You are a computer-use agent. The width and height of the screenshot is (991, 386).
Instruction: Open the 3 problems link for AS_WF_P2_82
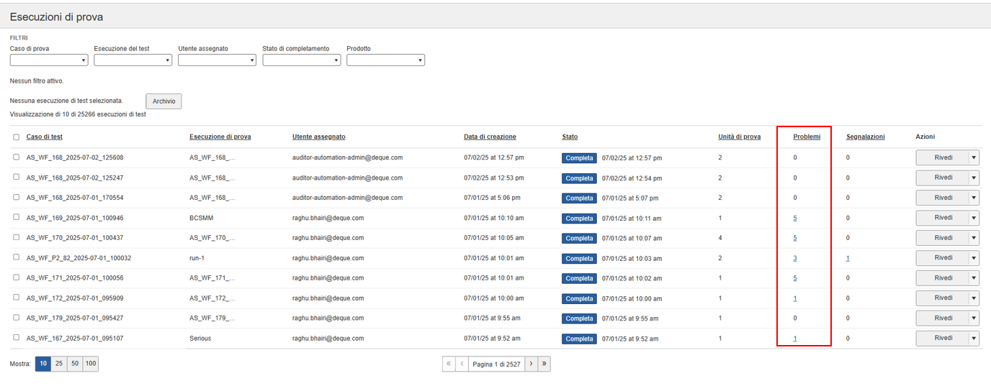pos(795,258)
